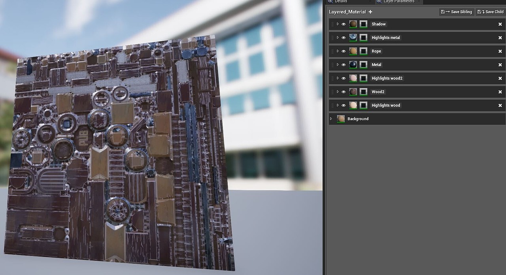Click the Wood2 layer drag handle
This screenshot has width=506, height=275.
tap(332, 92)
